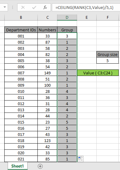This screenshot has width=120, height=170.
Task: Add a new sheet with plus icon
Action: tap(40, 166)
